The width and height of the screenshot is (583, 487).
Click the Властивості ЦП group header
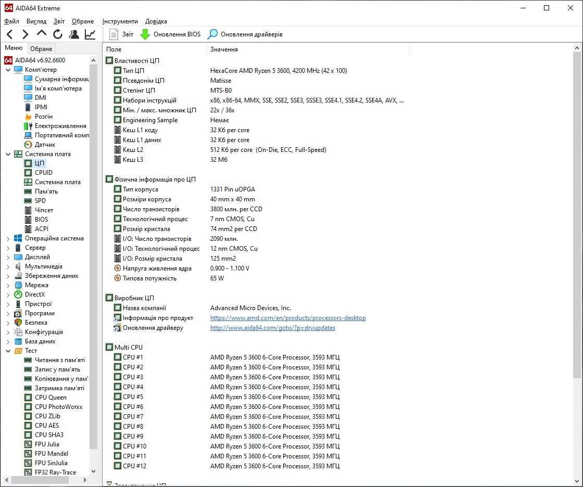pyautogui.click(x=133, y=60)
